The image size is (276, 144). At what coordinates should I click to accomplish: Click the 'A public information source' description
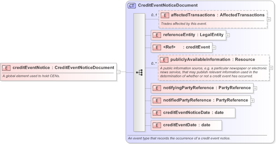[213, 72]
